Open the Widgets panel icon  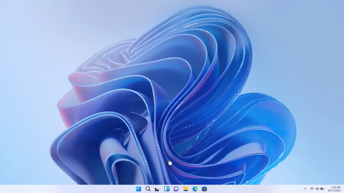(x=167, y=189)
